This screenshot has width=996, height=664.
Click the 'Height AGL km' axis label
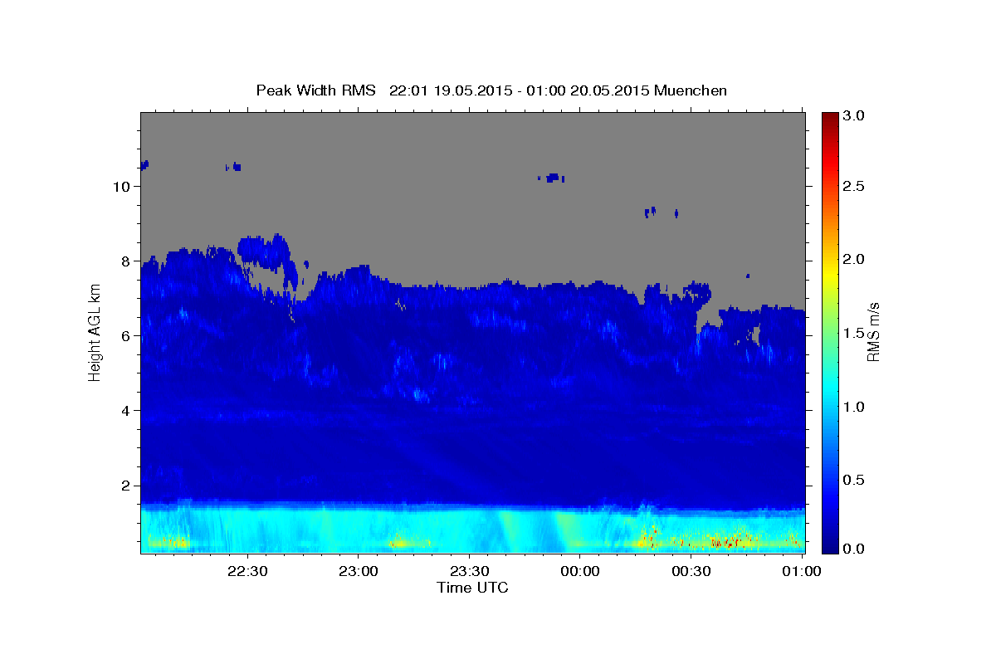click(x=95, y=332)
